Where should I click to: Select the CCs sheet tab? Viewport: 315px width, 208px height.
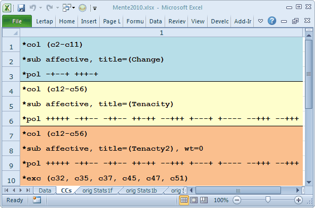(x=66, y=190)
